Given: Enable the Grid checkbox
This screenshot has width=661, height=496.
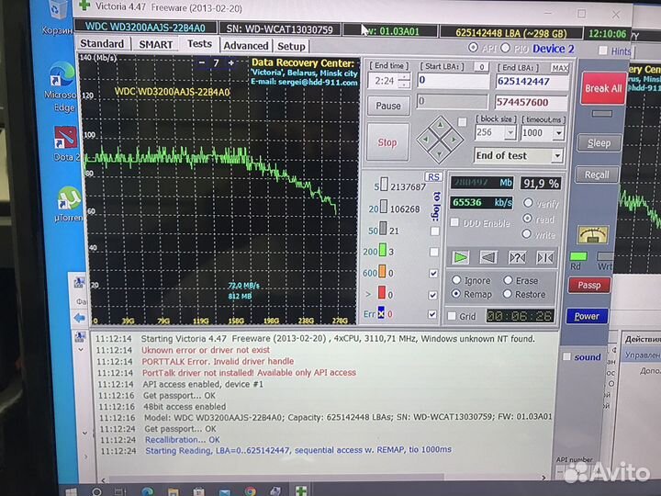Looking at the screenshot, I should pyautogui.click(x=452, y=316).
